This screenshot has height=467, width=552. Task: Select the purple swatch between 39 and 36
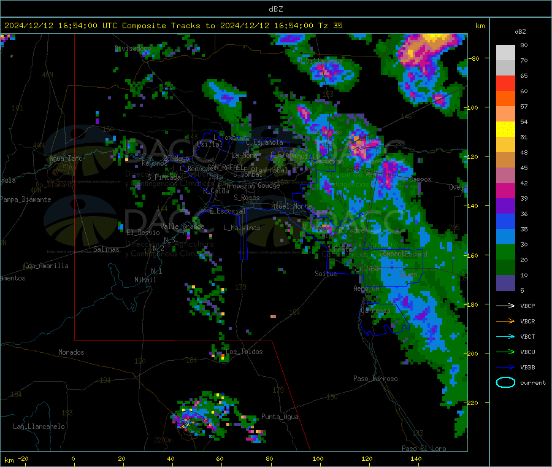click(505, 206)
